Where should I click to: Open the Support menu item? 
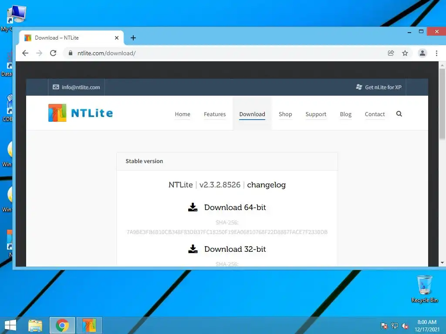point(316,114)
